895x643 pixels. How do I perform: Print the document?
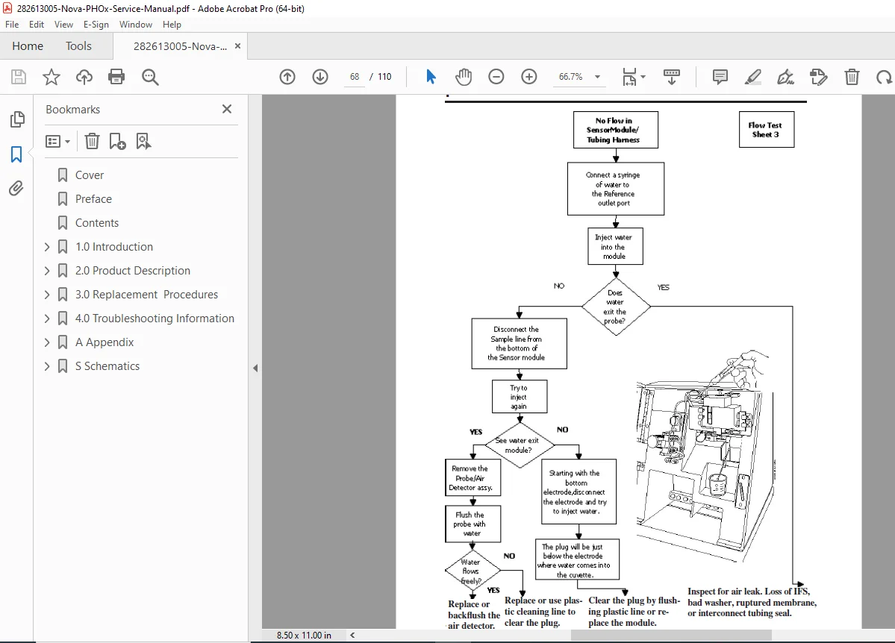(116, 77)
